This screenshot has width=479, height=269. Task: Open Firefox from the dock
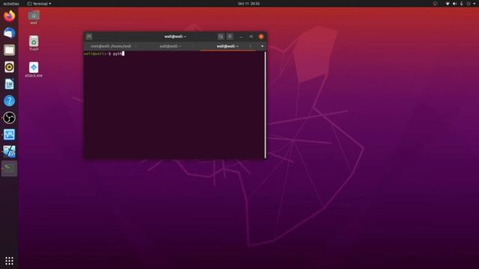coord(9,16)
